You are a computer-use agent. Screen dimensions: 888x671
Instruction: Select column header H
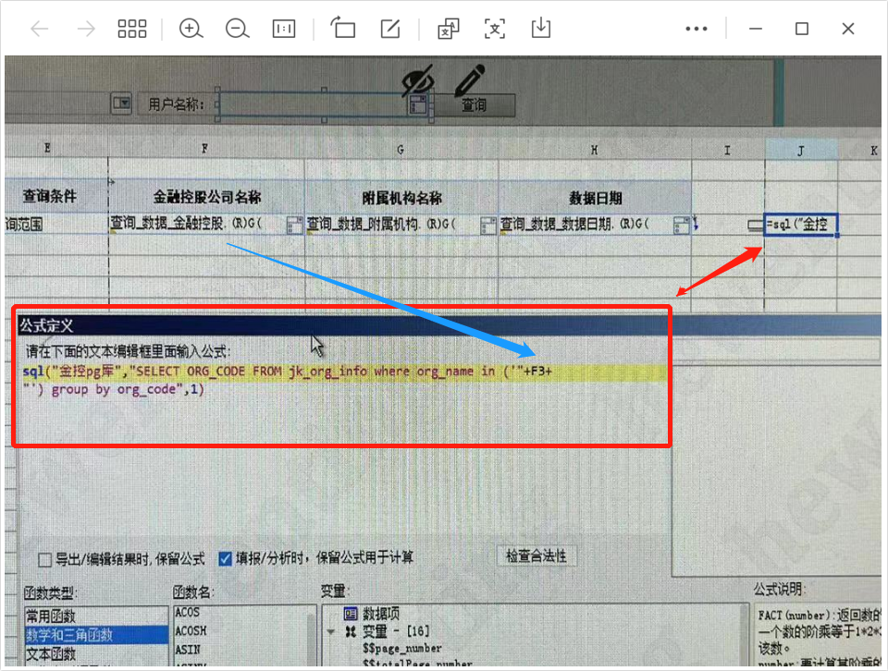(594, 150)
